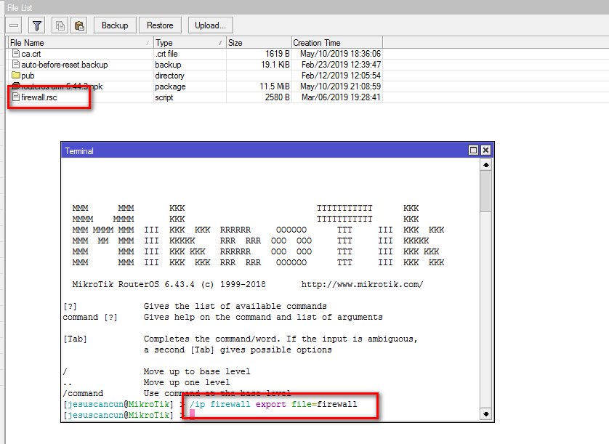Sort by Creation Time column header
Image resolution: width=609 pixels, height=444 pixels.
(x=336, y=43)
